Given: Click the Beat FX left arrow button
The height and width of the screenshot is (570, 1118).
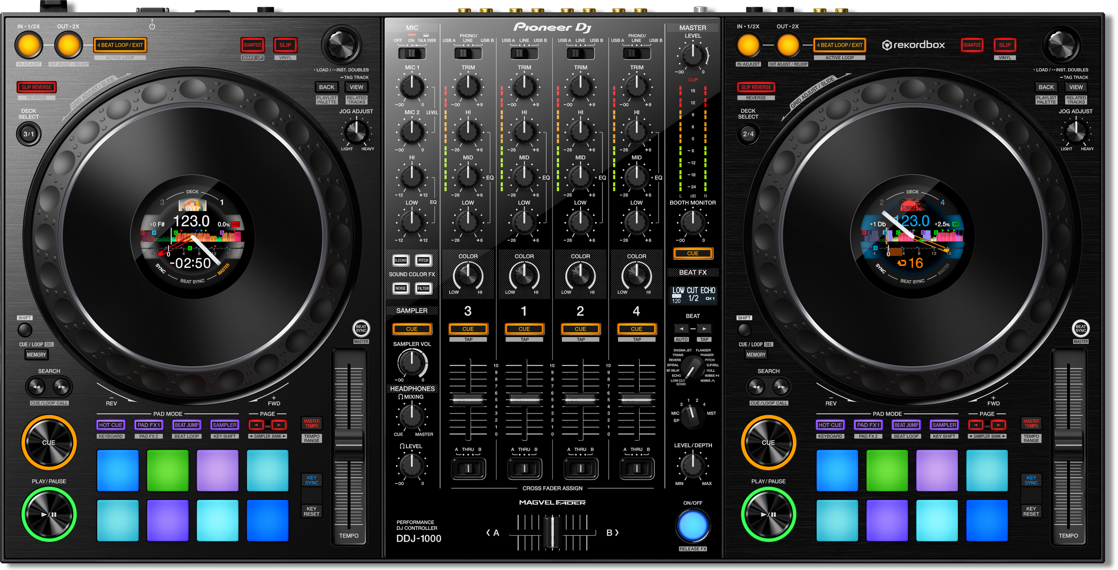Looking at the screenshot, I should click(681, 329).
